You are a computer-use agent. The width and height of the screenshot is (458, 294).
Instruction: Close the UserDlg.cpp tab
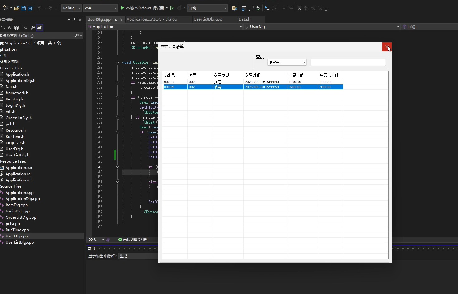point(122,20)
